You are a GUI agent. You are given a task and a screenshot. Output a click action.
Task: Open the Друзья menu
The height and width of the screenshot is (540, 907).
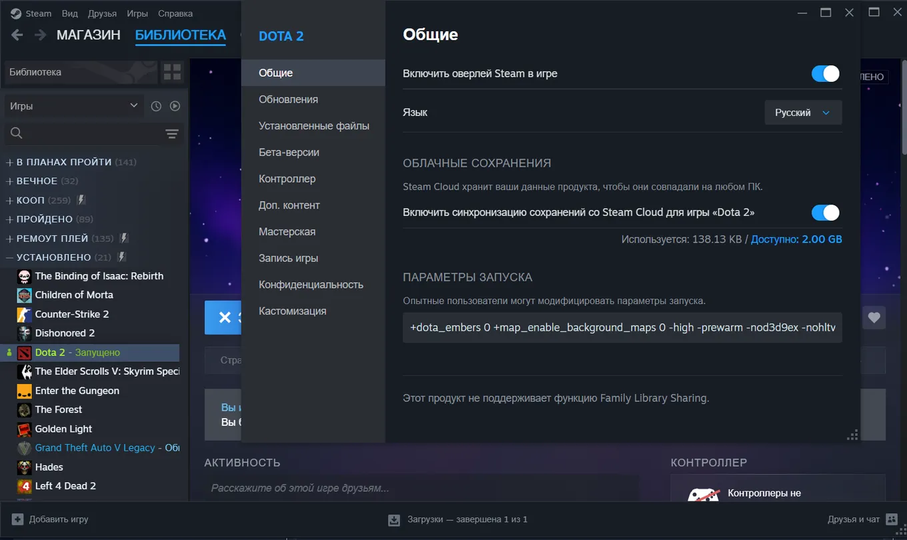[x=102, y=13]
